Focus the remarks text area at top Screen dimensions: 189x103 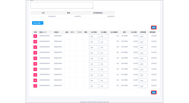(62, 5)
